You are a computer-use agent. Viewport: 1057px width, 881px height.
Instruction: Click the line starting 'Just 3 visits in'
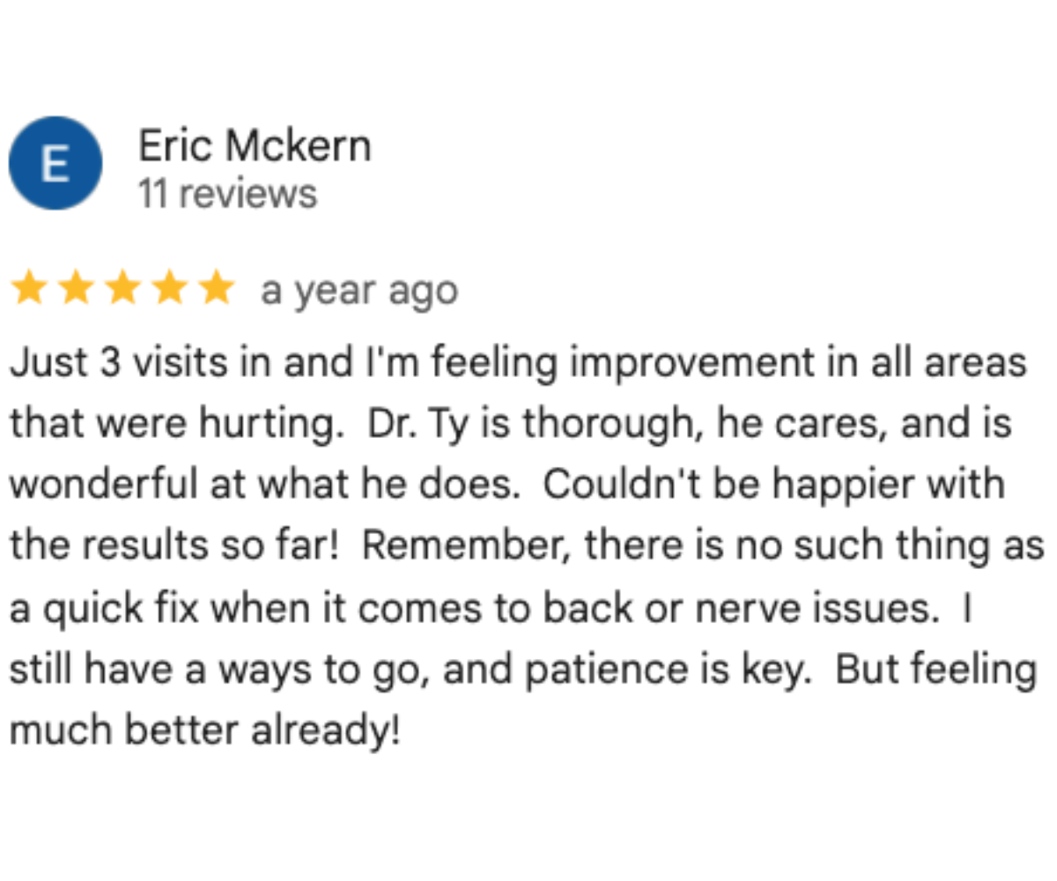pyautogui.click(x=519, y=364)
